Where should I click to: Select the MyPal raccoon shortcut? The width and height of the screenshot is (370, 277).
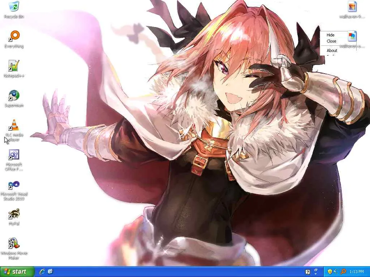coord(14,217)
